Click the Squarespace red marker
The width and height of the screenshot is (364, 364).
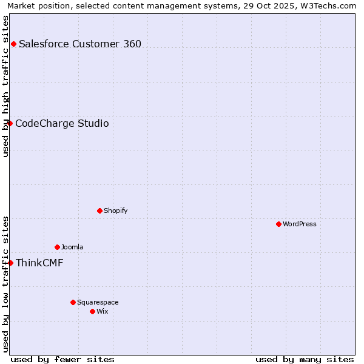pos(73,302)
